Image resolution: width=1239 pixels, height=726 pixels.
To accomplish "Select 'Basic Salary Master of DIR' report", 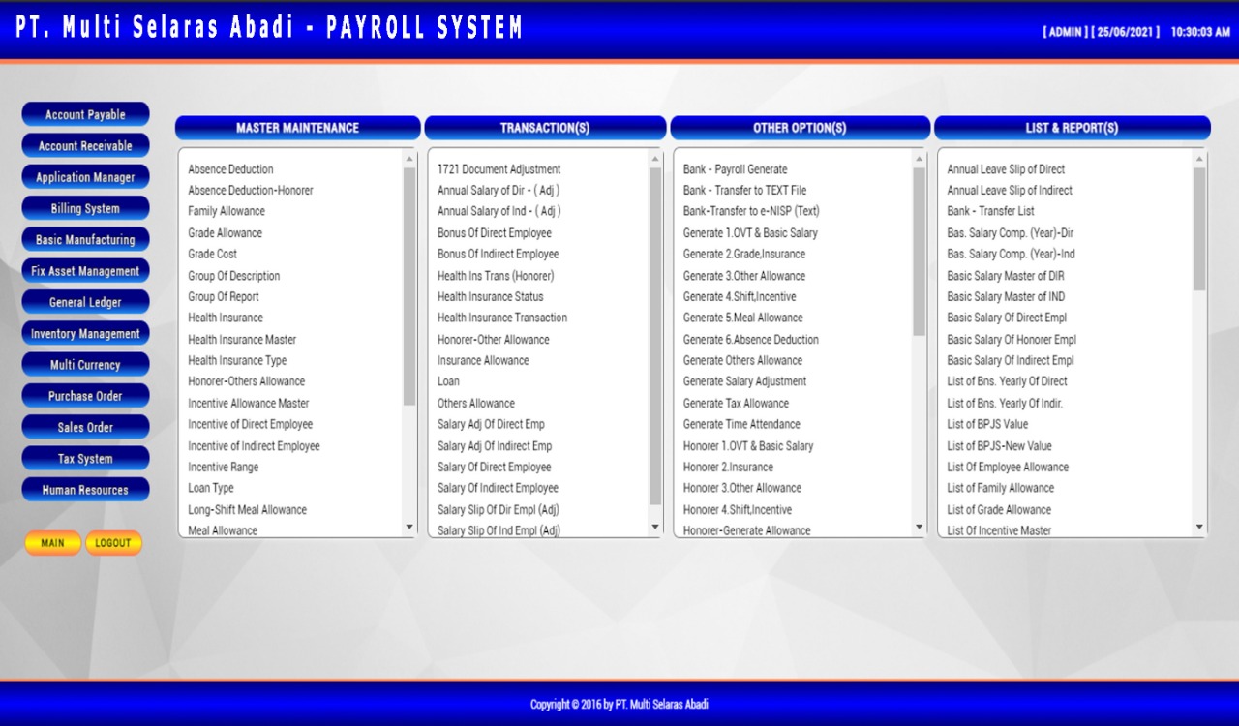I will point(1006,276).
